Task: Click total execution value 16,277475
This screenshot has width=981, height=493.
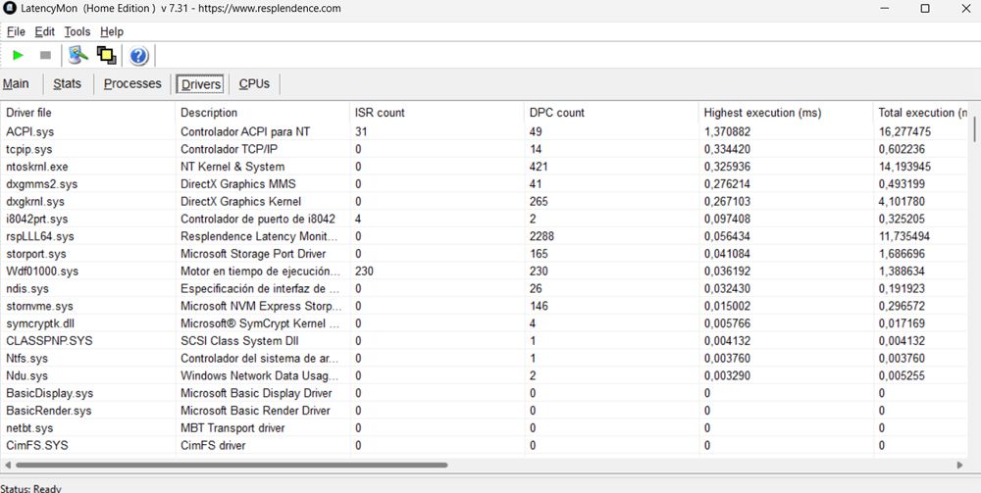Action: pos(904,132)
